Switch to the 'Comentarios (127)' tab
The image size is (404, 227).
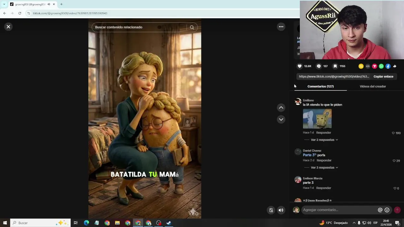[x=320, y=86]
